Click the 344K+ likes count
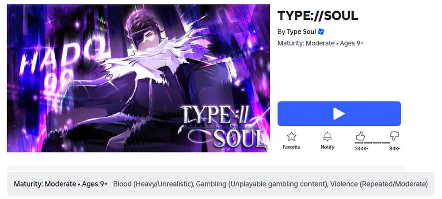The image size is (442, 199). coord(362,149)
